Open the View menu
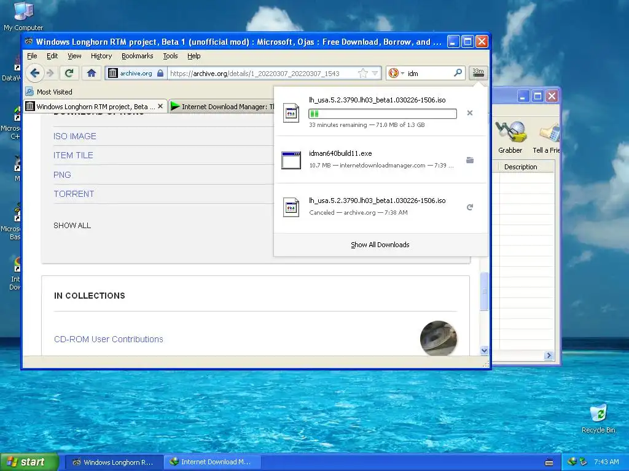This screenshot has height=471, width=629. (74, 56)
